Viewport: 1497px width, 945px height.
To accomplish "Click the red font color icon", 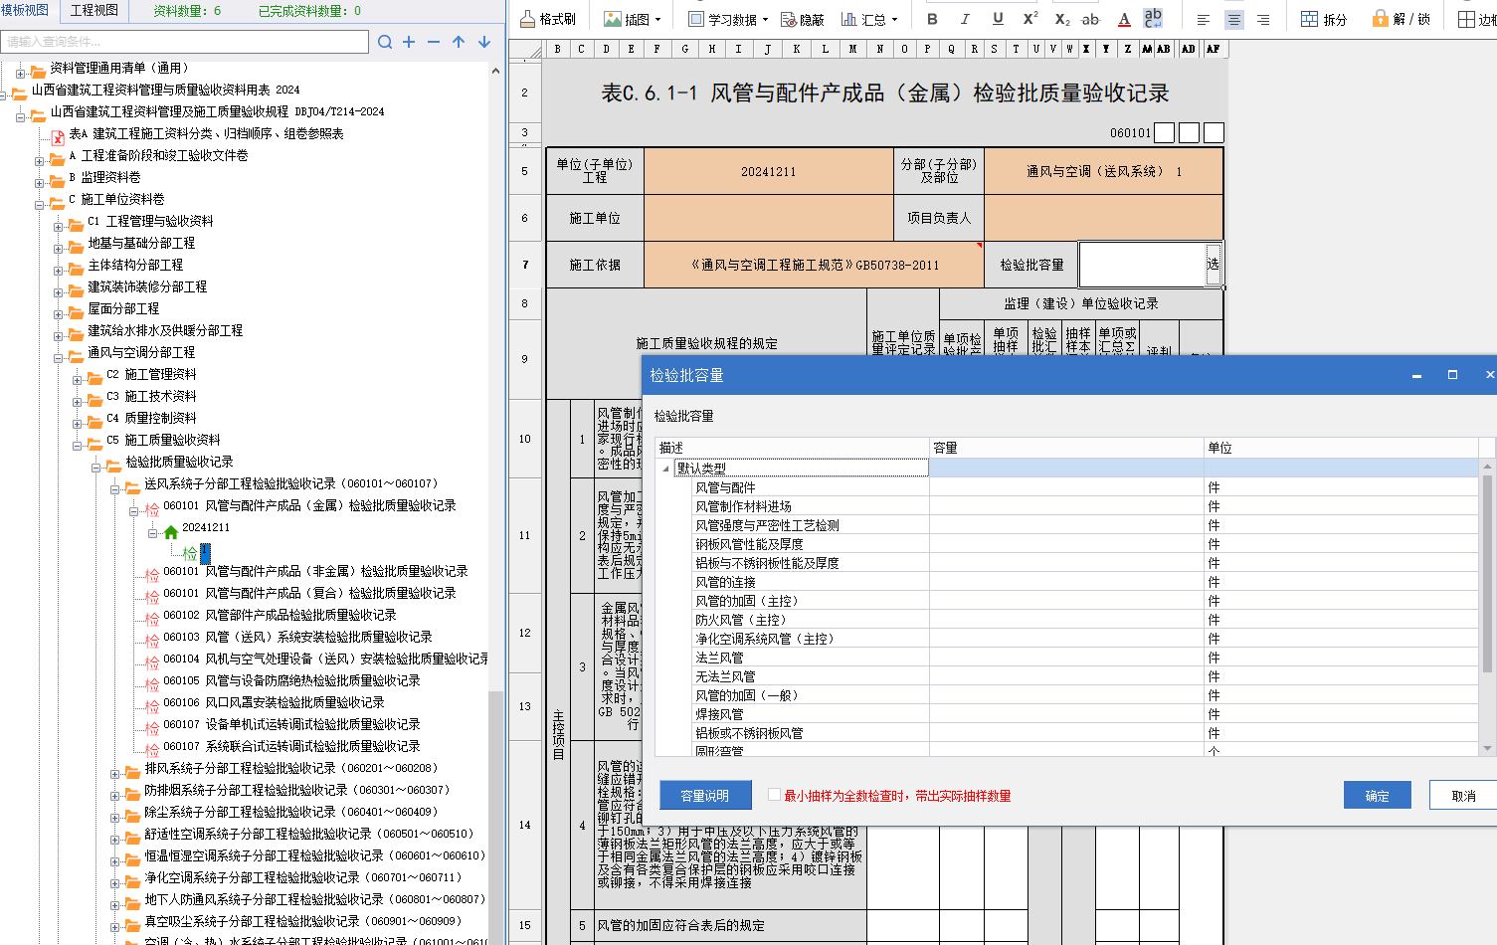I will (x=1124, y=19).
